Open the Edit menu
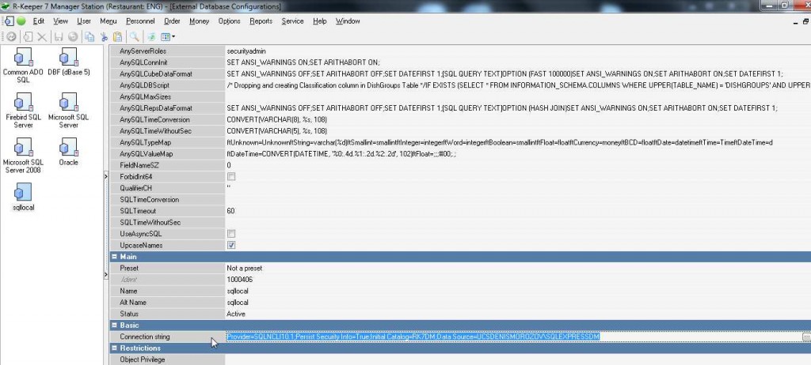Viewport: 811px width, 365px height. pyautogui.click(x=38, y=21)
